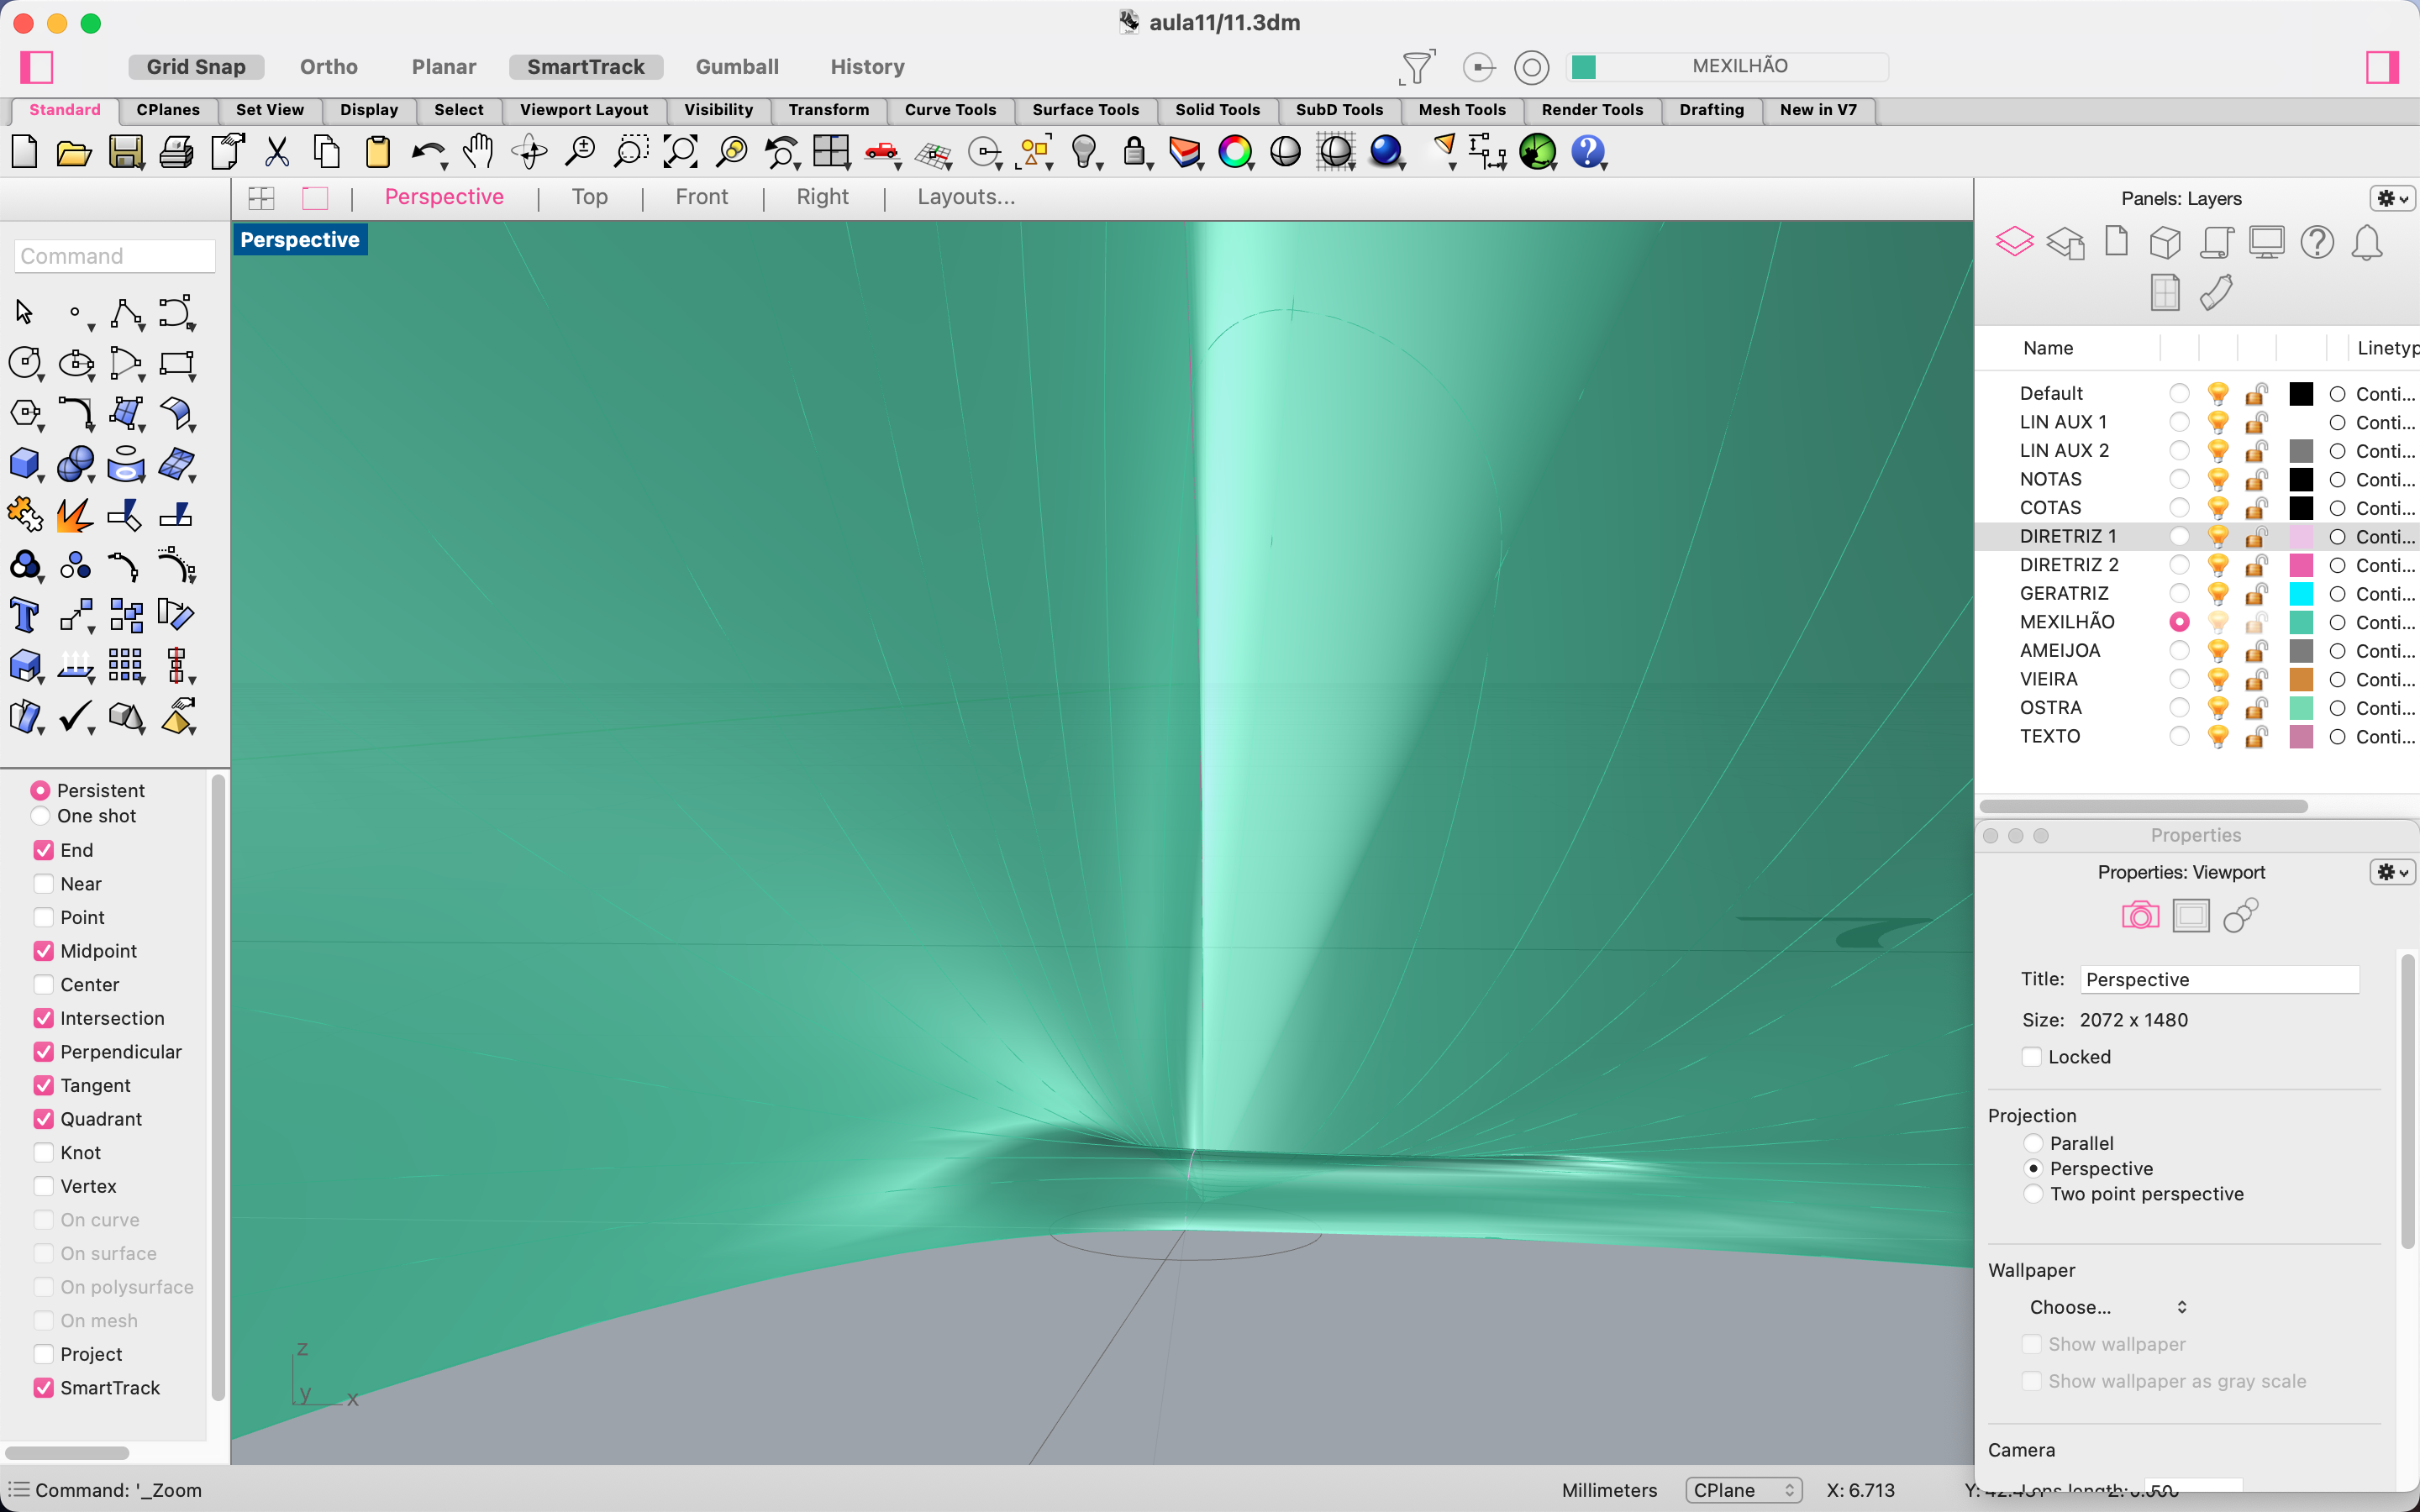
Task: Toggle the Ortho button
Action: (328, 67)
